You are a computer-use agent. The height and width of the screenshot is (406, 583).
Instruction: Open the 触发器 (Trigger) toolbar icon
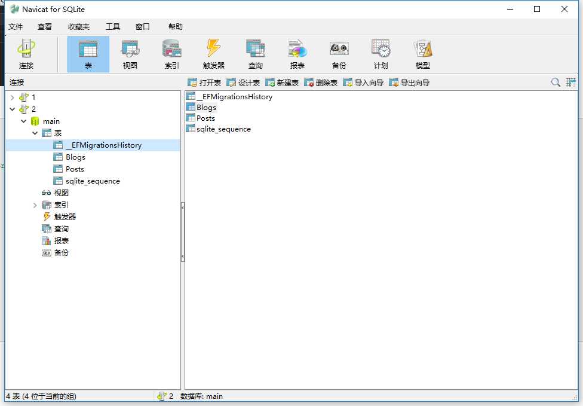tap(214, 54)
